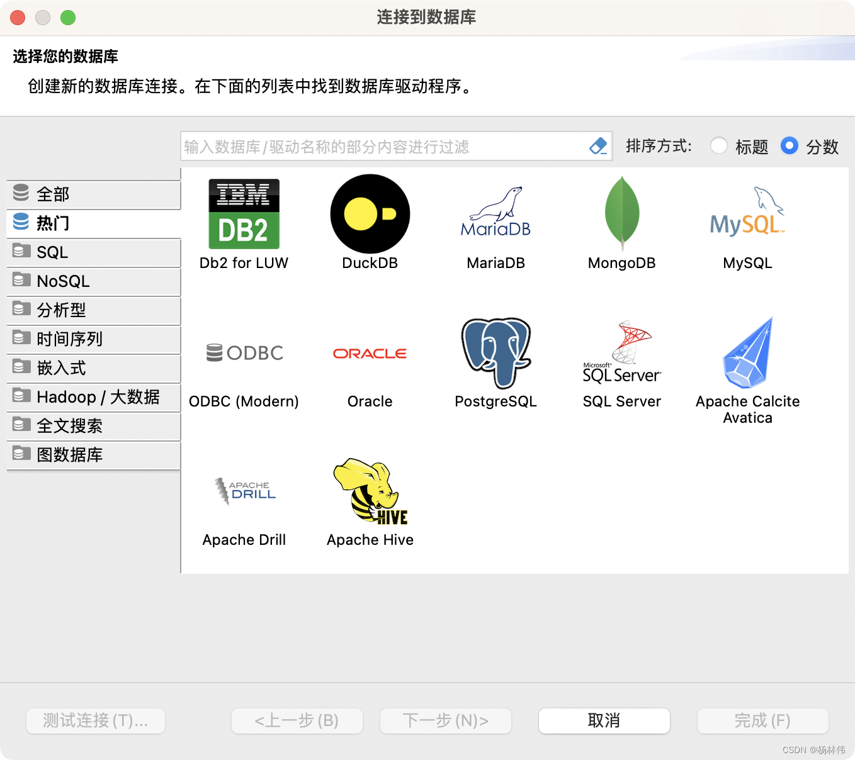Proceed with 下一步 (N)> button
Screen dimensions: 855x760
pos(446,721)
